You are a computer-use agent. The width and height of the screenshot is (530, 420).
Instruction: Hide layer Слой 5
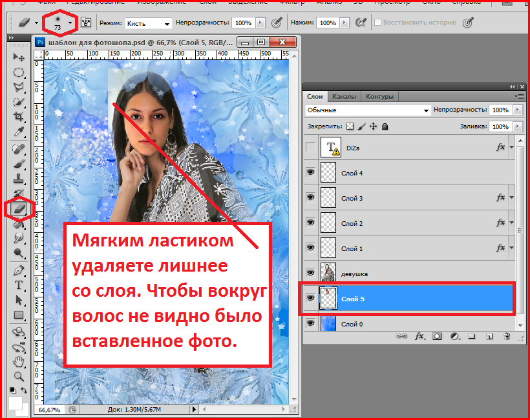tap(310, 298)
